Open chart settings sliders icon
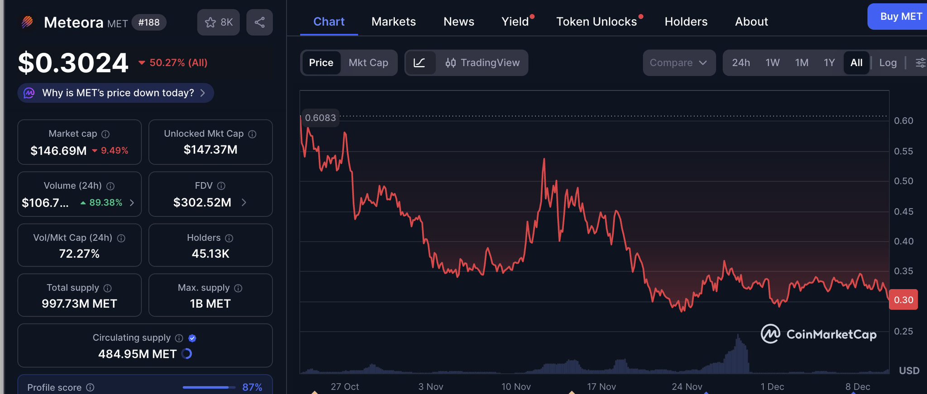This screenshot has height=394, width=927. [920, 63]
